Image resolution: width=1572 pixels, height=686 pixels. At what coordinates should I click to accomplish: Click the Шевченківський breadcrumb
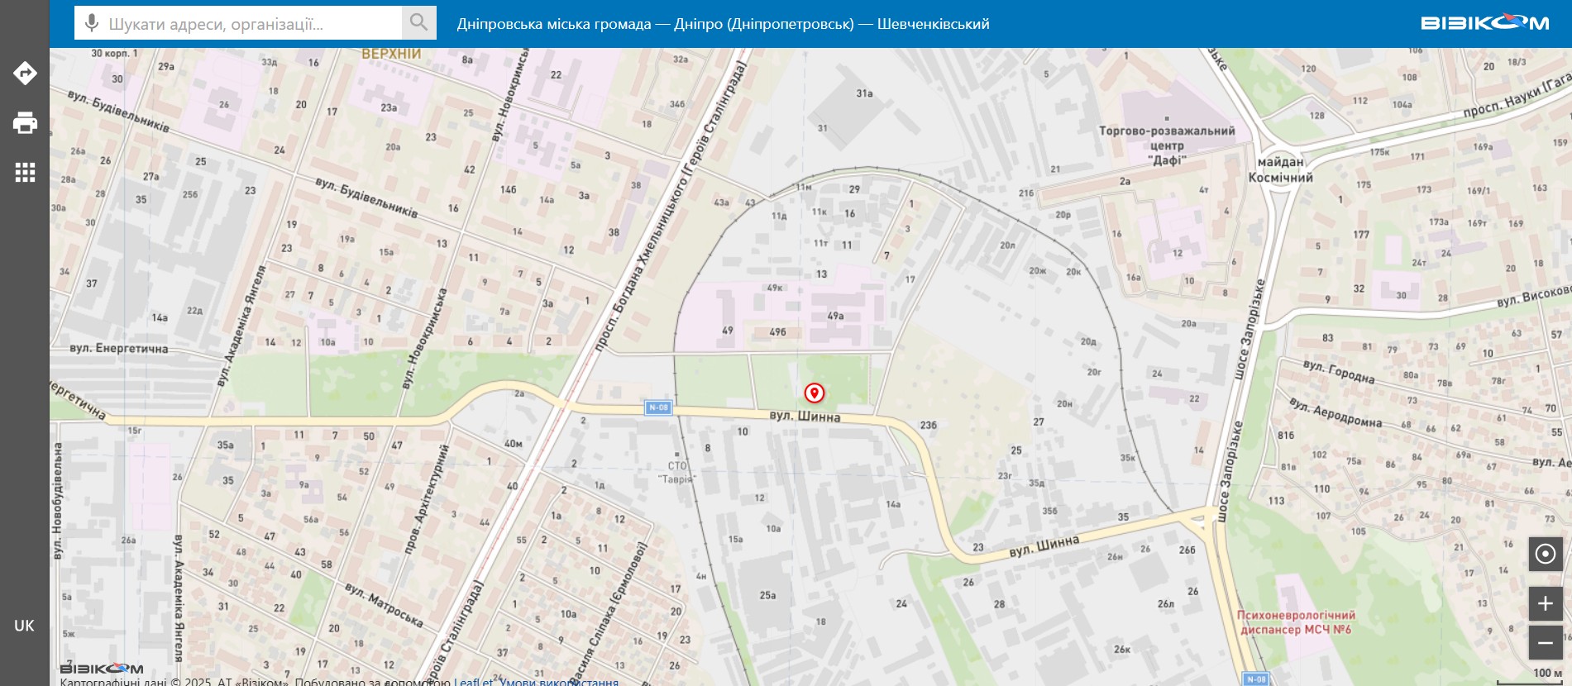click(933, 24)
